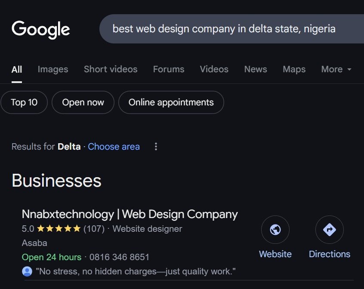Open the Nnabxtechnology Web Design Company listing
Screen dimensions: 364x289
pos(130,214)
